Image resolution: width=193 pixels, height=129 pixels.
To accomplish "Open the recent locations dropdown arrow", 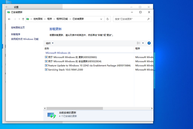I will 19,19.
